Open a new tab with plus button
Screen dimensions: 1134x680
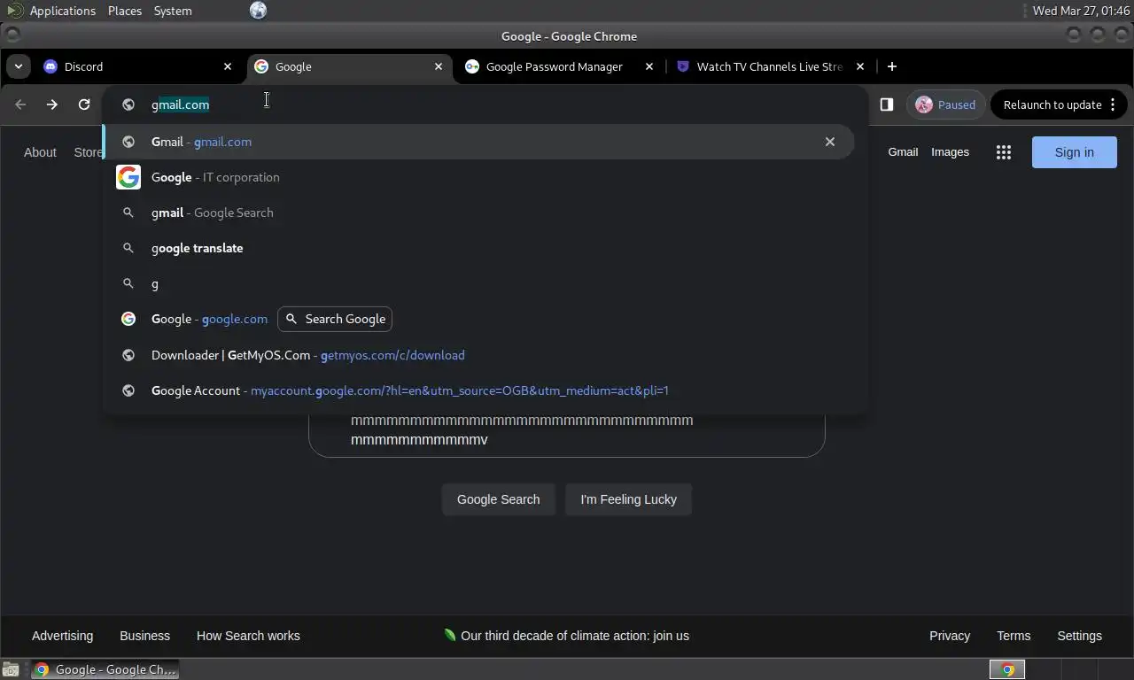coord(892,66)
